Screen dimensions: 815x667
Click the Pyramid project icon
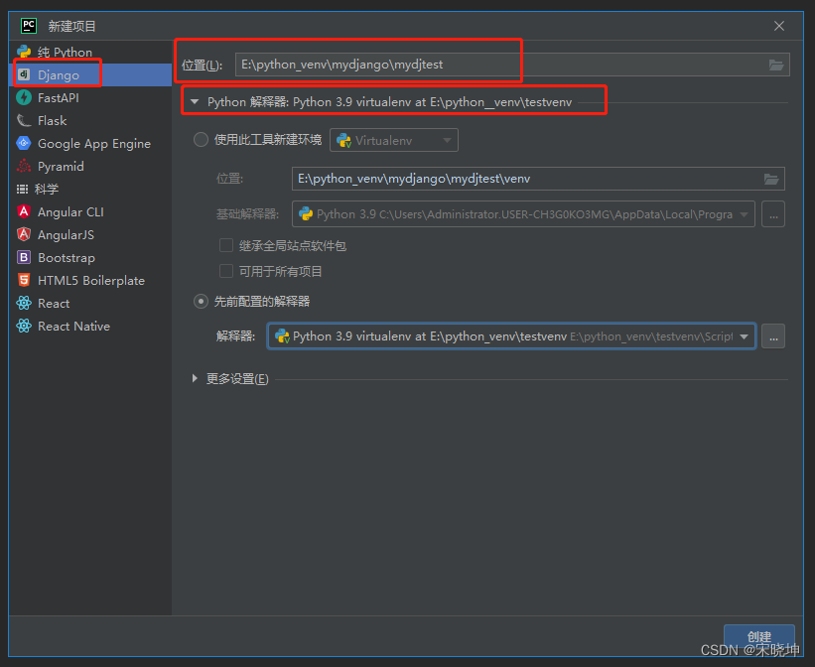tap(24, 166)
